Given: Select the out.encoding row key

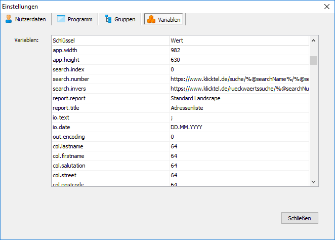Looking at the screenshot, I should click(69, 137).
